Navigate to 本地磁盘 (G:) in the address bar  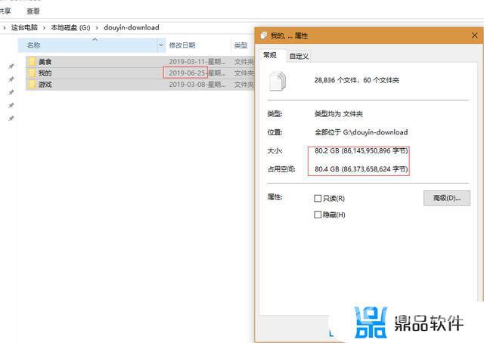[x=70, y=28]
